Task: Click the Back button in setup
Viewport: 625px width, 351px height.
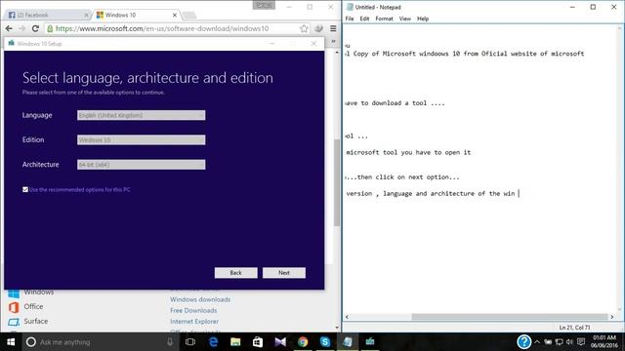Action: [236, 273]
